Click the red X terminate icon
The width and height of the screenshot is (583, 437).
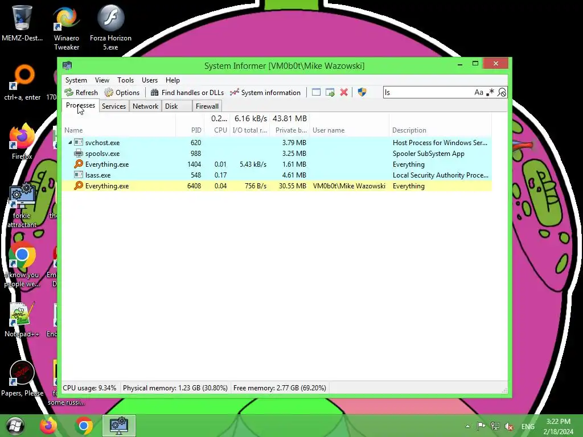coord(344,92)
